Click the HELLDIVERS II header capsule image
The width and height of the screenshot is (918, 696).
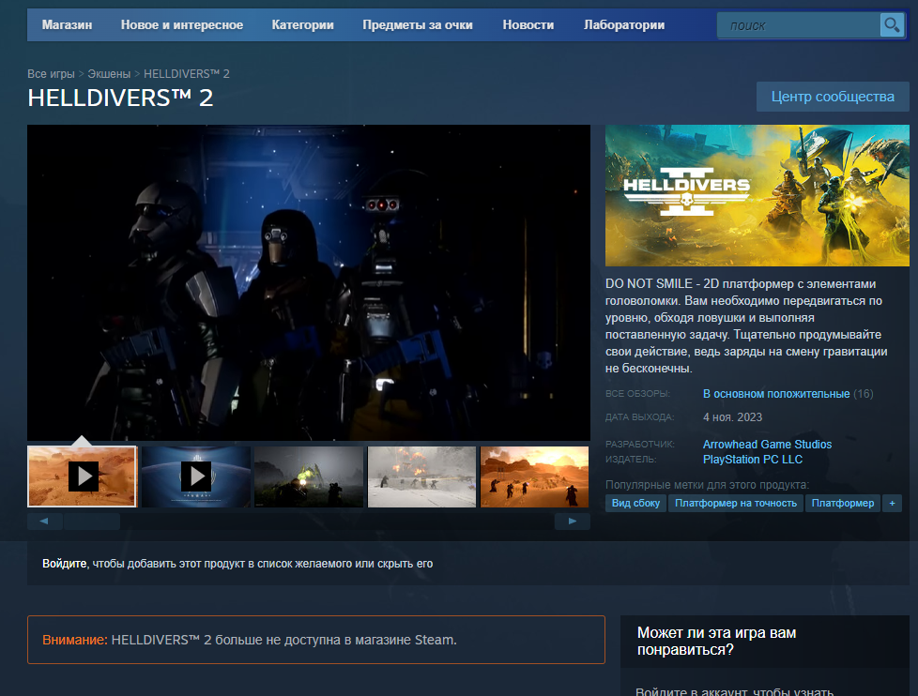pyautogui.click(x=757, y=195)
